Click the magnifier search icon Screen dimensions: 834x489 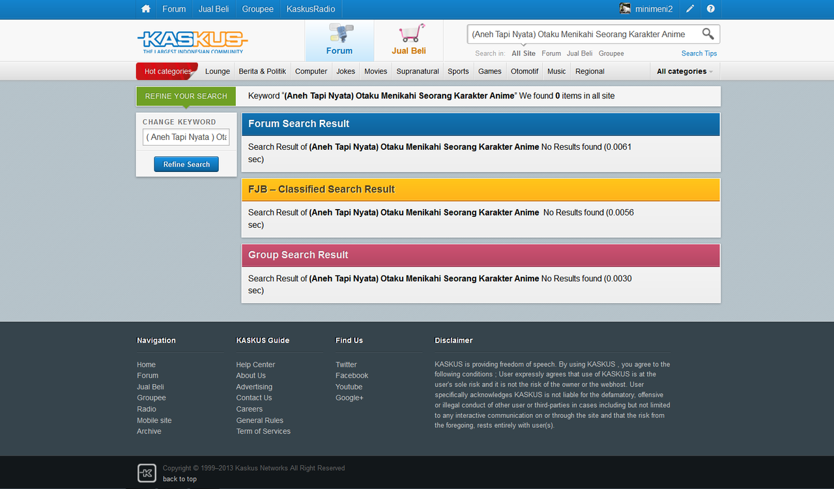pos(708,34)
